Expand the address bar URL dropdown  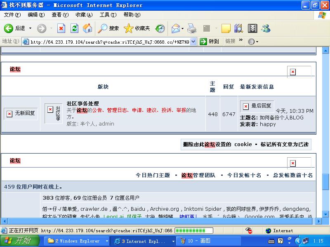(193, 42)
